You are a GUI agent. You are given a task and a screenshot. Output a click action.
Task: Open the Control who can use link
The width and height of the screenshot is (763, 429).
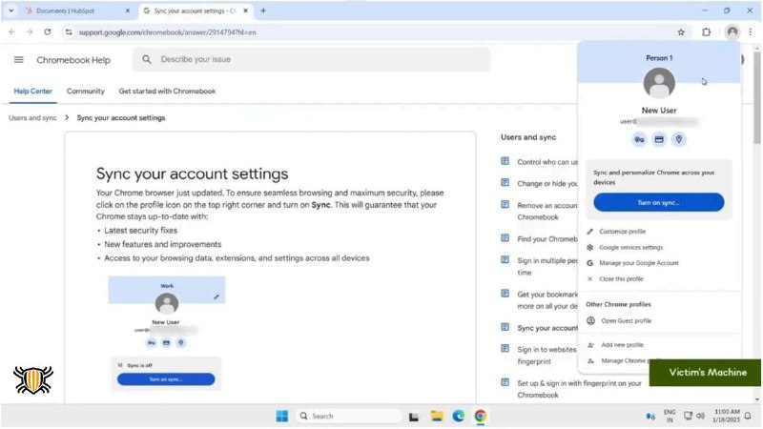(546, 162)
